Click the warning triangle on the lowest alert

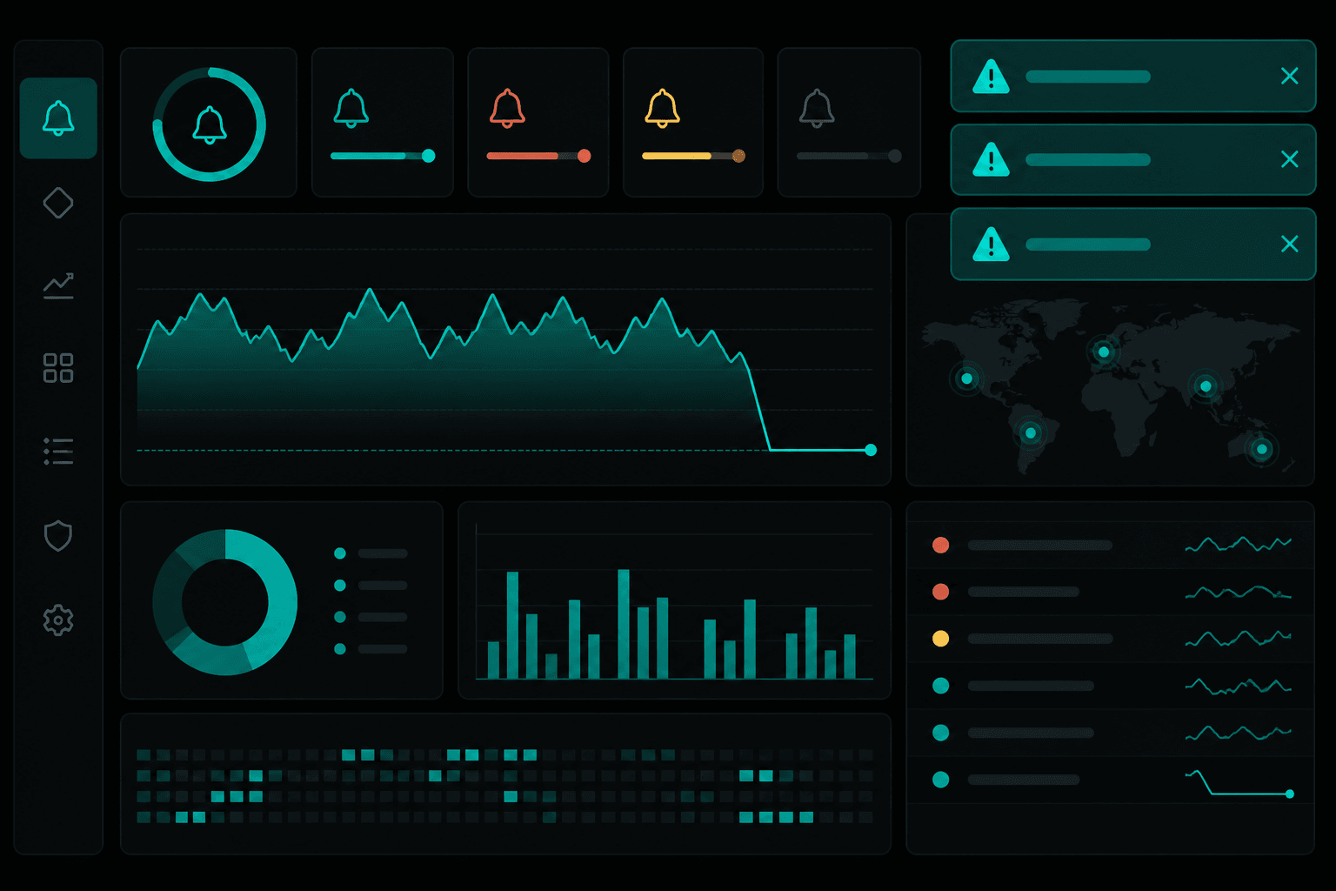[x=991, y=245]
